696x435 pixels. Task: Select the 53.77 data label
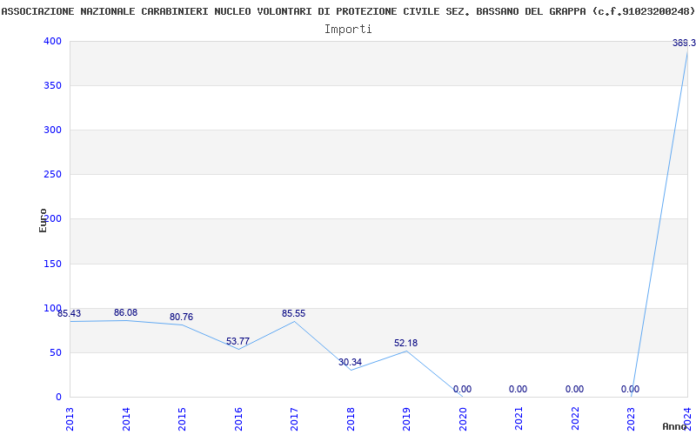(x=238, y=341)
